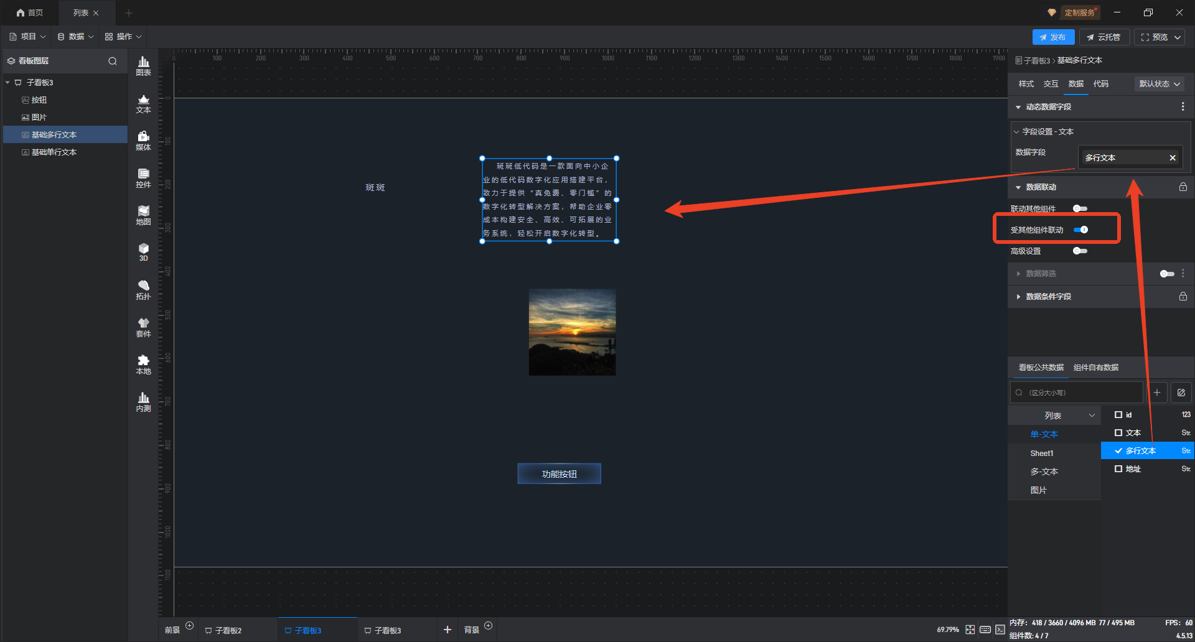
Task: Switch to the 组件自有数据 tab
Action: point(1095,368)
